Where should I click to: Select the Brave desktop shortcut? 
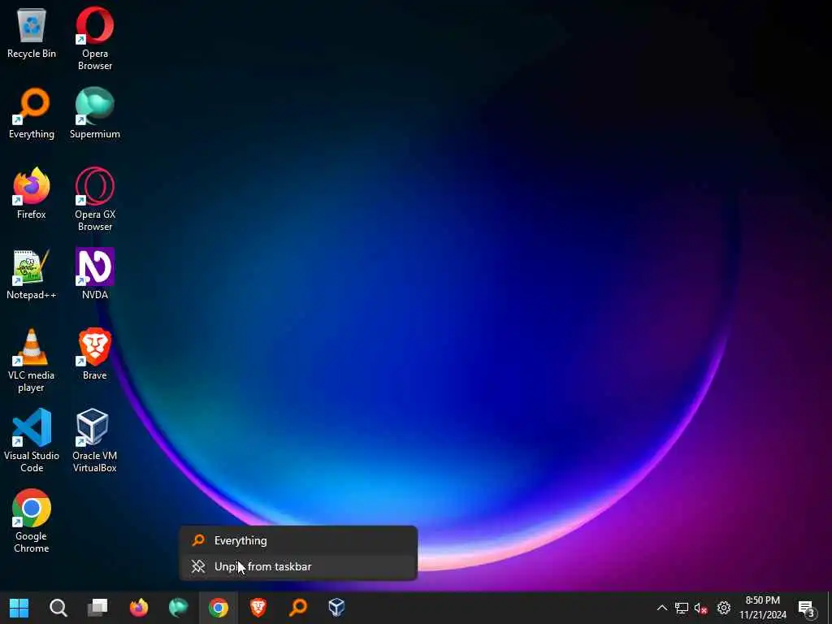pos(95,354)
